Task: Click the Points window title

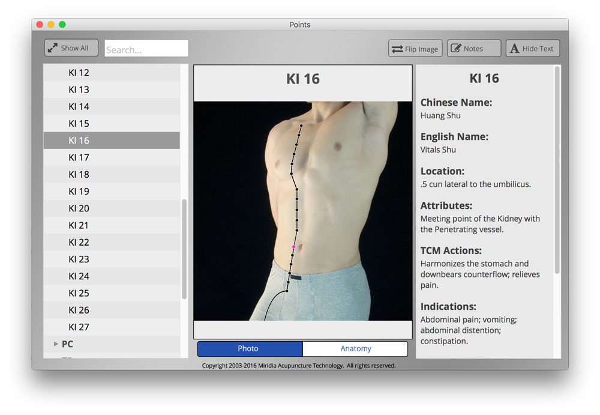Action: [299, 25]
